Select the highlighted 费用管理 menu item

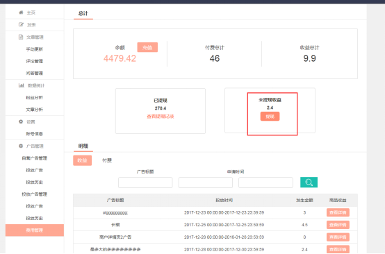35,230
